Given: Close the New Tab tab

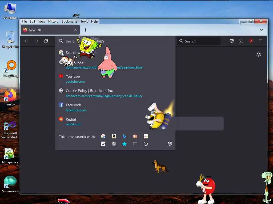Looking at the screenshot, I should point(75,30).
